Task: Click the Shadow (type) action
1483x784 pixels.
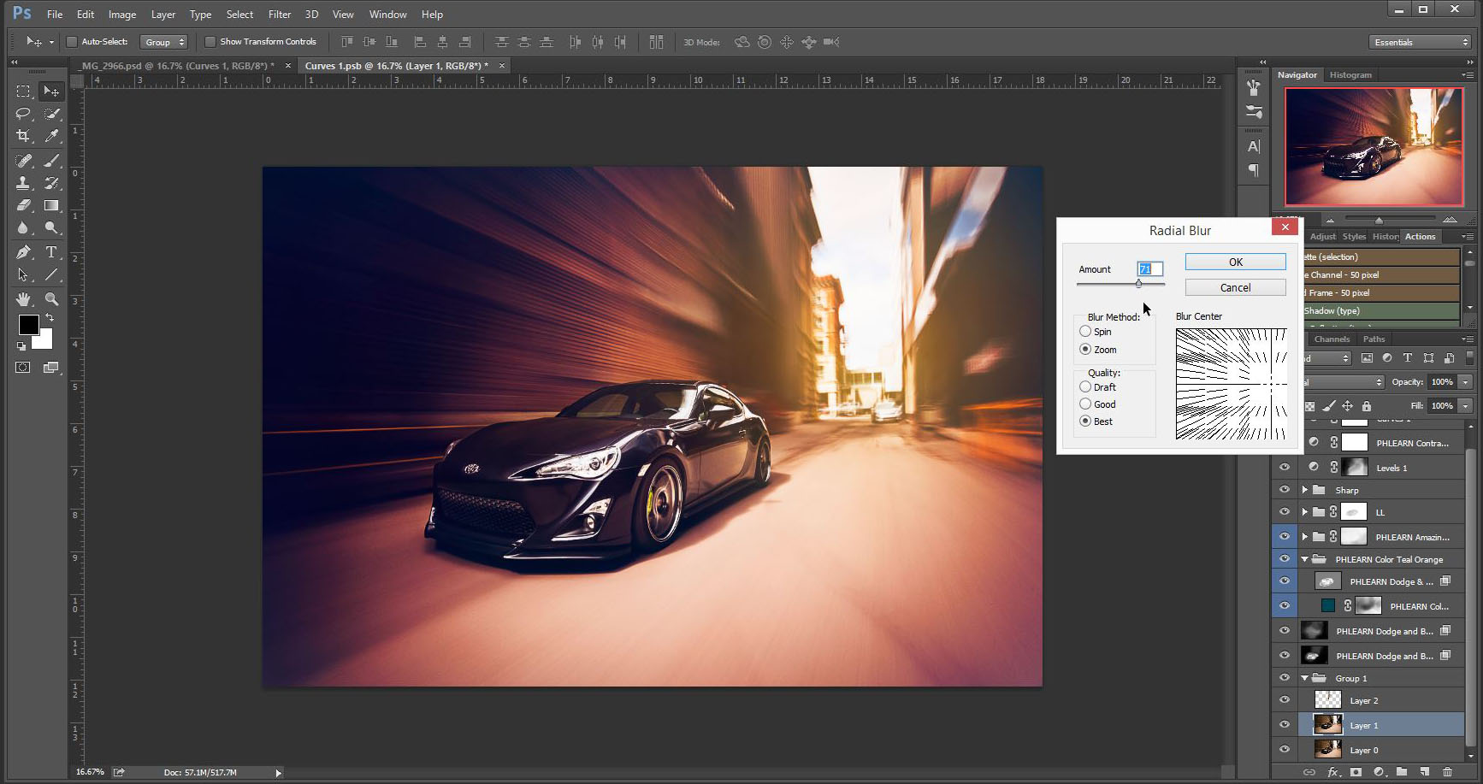Action: pyautogui.click(x=1380, y=311)
